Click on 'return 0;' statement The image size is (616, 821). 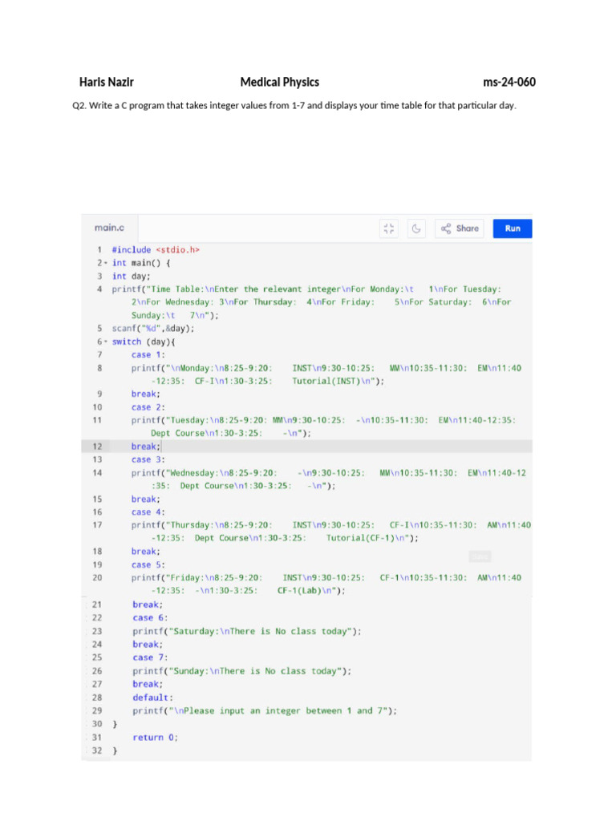[155, 738]
